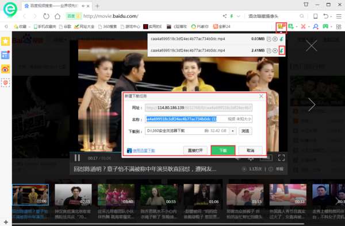Image resolution: width=345 pixels, height=226 pixels.
Task: Click the 使用迅雷下载 link
Action: point(144,150)
